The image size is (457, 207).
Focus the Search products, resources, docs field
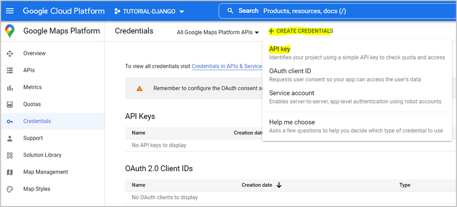click(338, 11)
